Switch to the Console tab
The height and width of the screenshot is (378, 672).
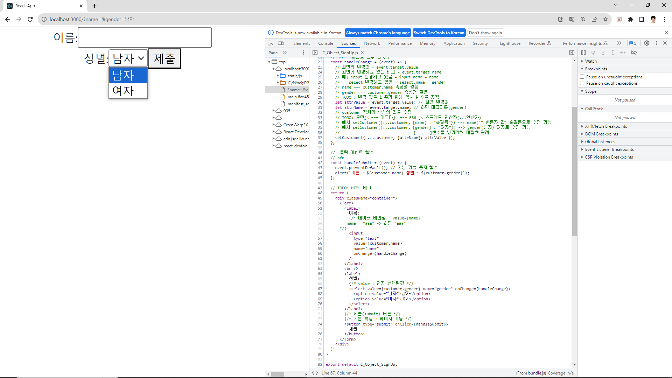tap(325, 43)
